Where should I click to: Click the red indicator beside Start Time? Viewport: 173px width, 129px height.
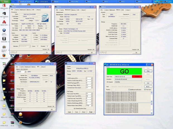137,77
